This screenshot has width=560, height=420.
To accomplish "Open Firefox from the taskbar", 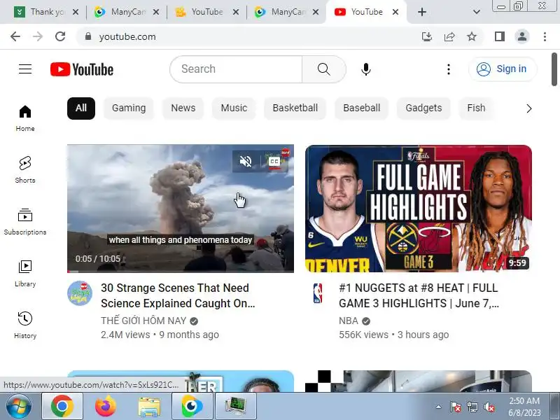I will click(106, 406).
